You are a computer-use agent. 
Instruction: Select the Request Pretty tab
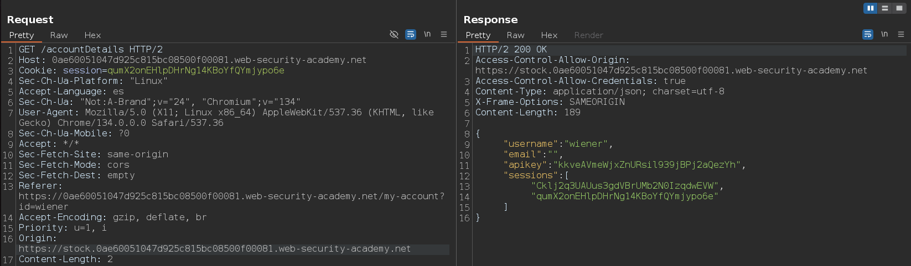(x=22, y=35)
